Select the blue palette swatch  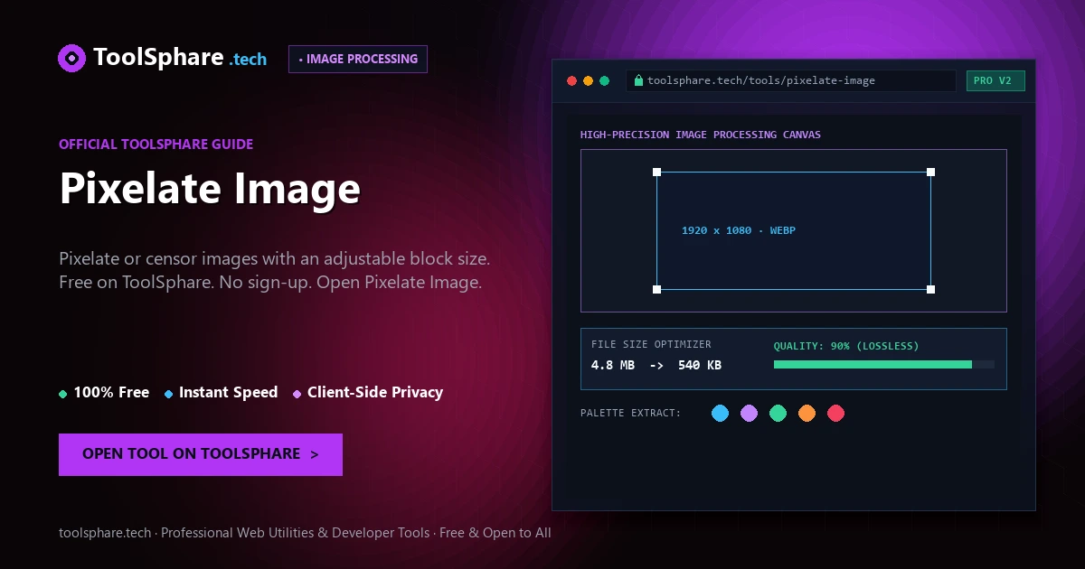[720, 414]
